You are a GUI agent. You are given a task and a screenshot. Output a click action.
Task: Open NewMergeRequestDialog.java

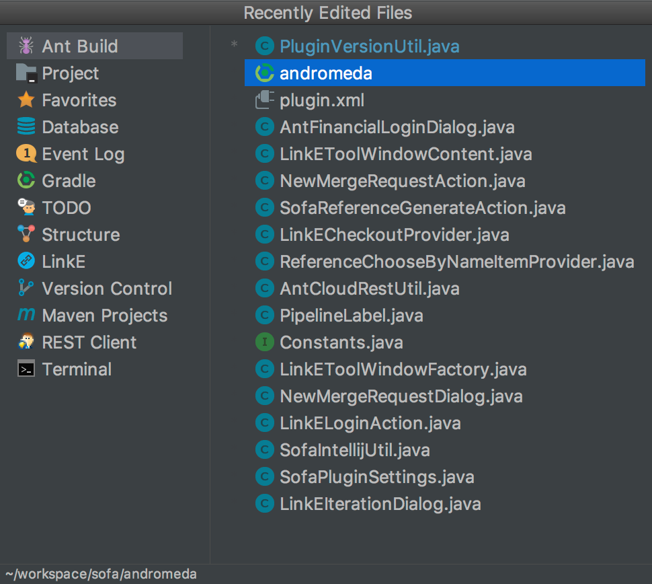[x=445, y=396]
